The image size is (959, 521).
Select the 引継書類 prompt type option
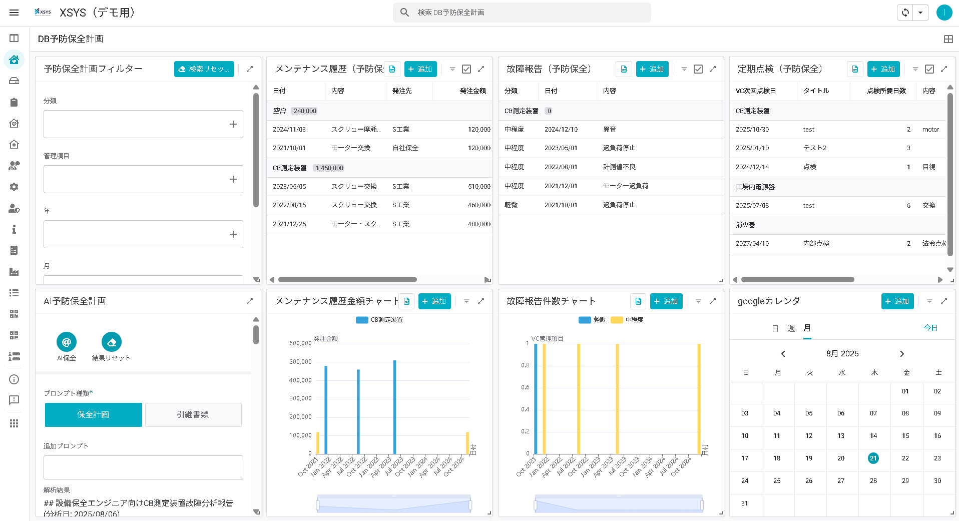click(193, 415)
